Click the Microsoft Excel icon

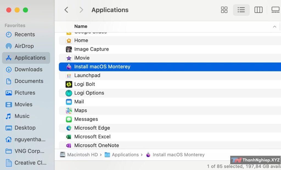pyautogui.click(x=69, y=137)
